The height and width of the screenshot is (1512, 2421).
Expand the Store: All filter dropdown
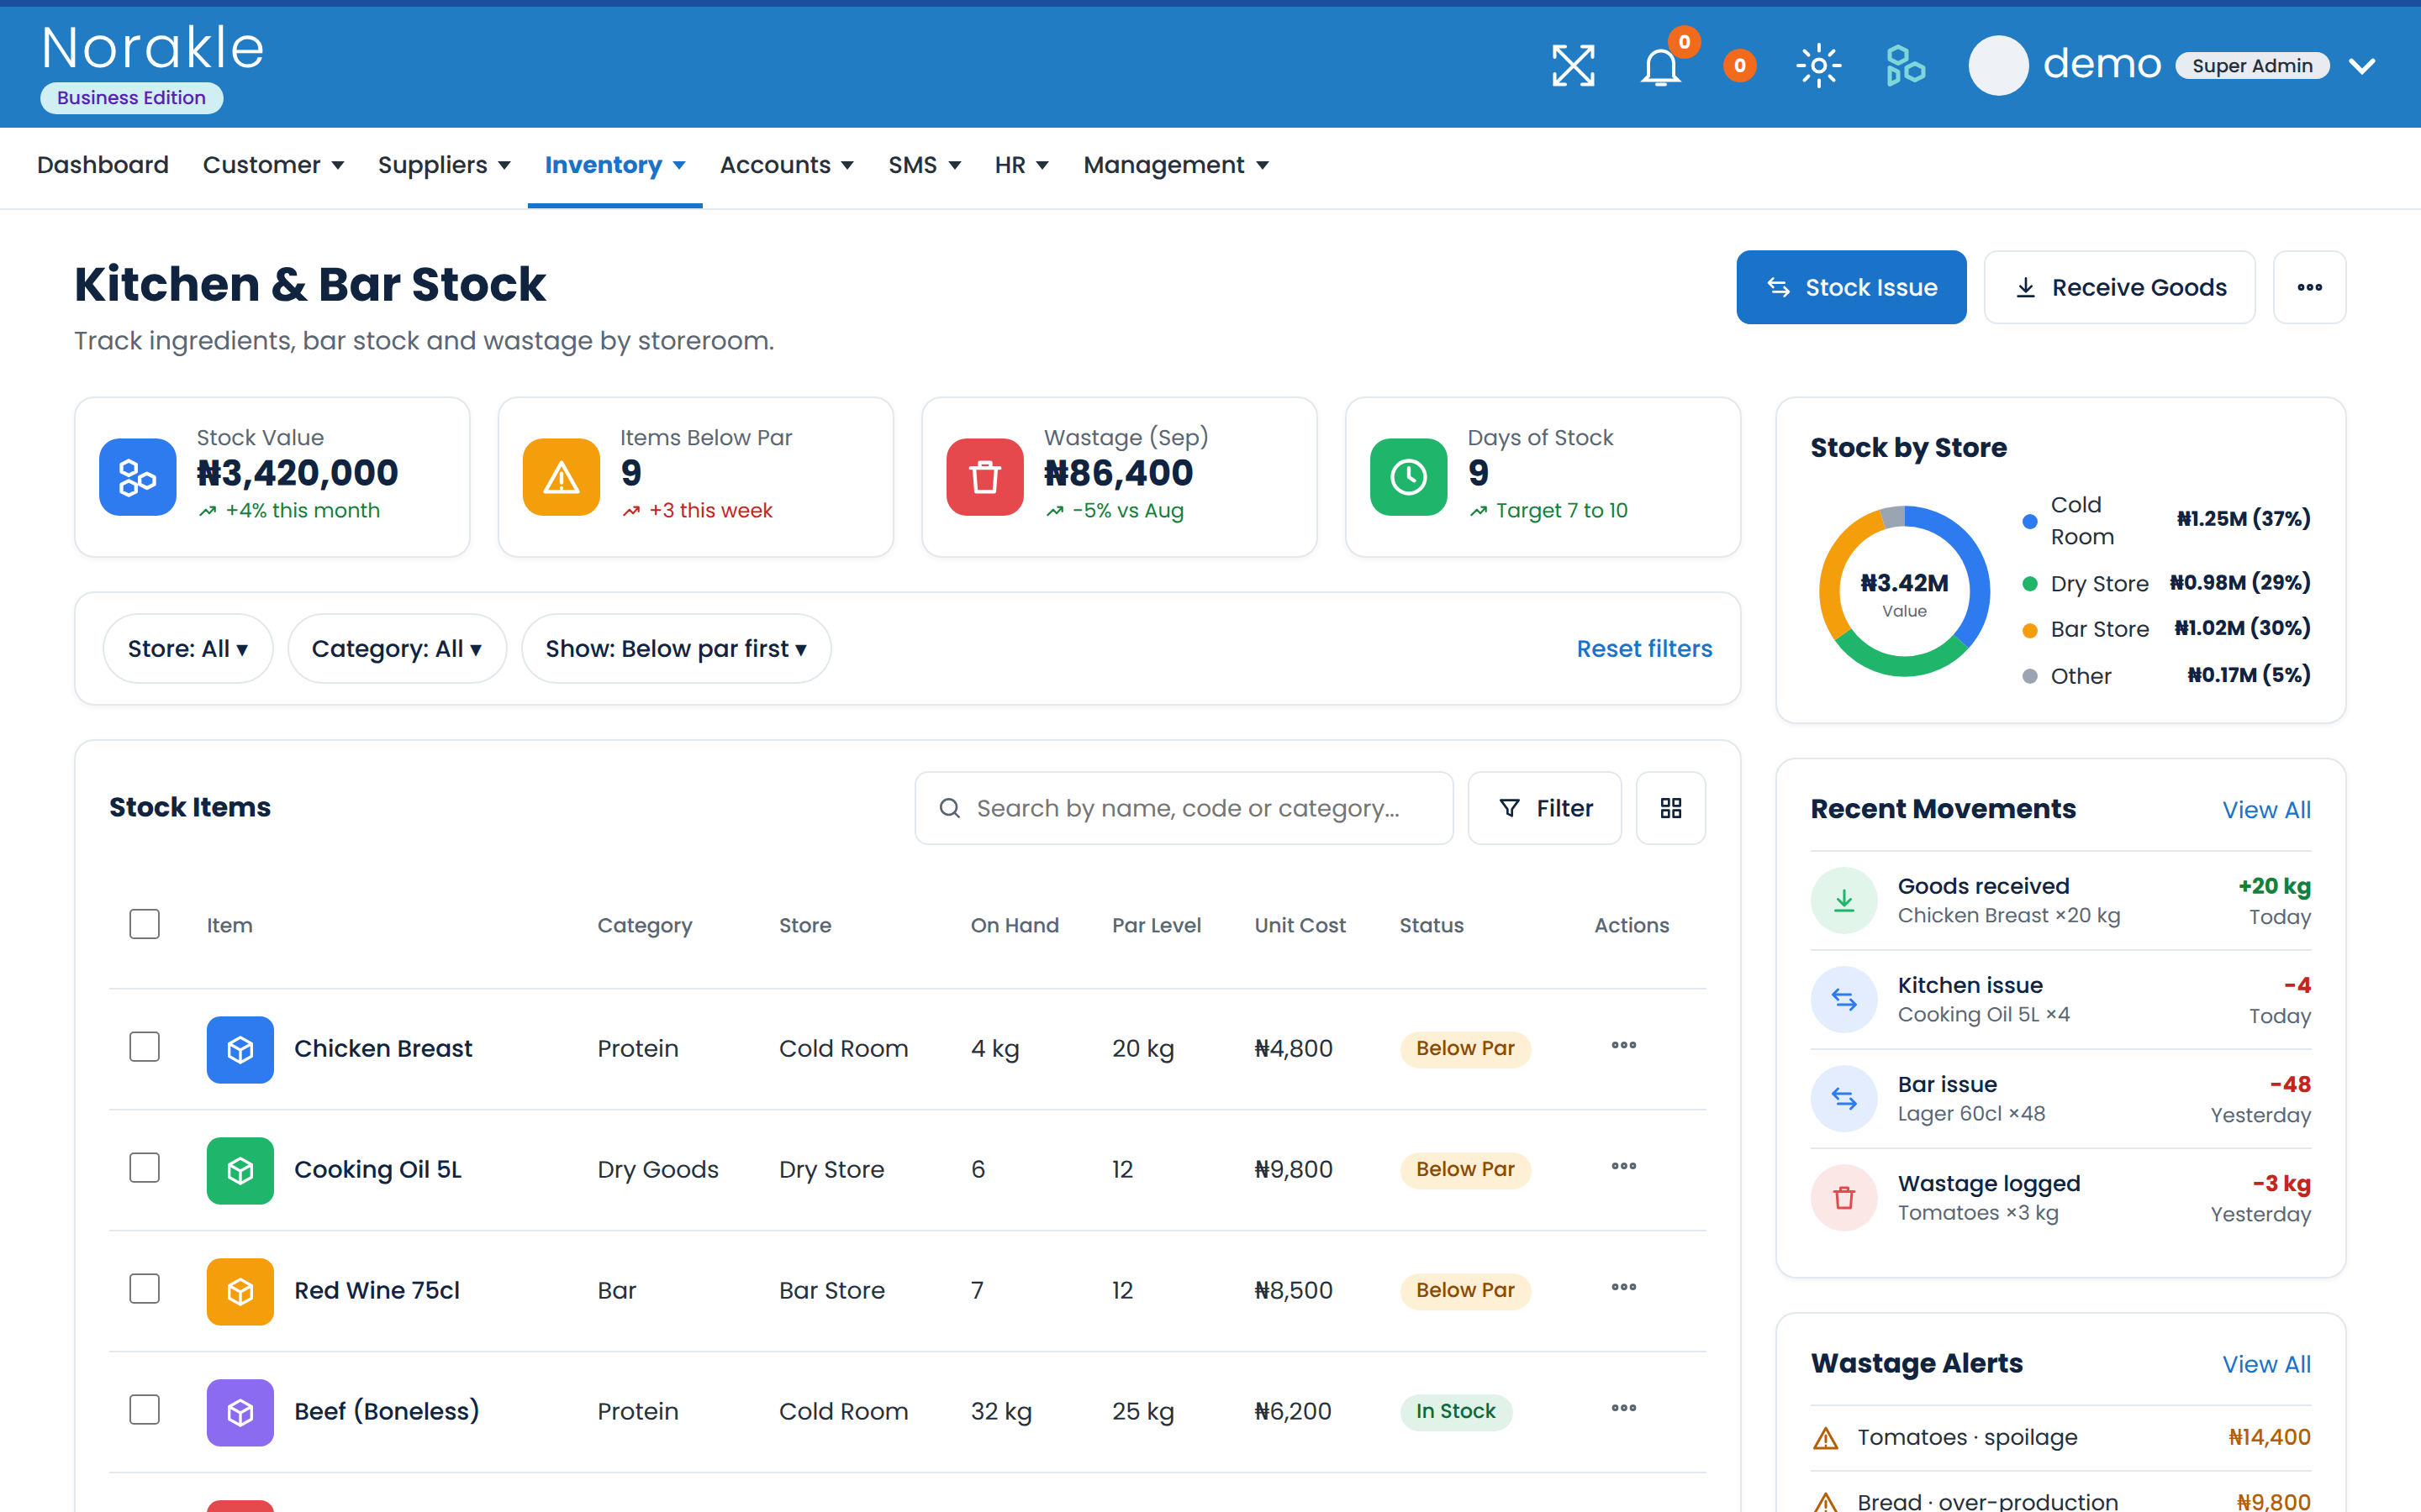[x=188, y=649]
